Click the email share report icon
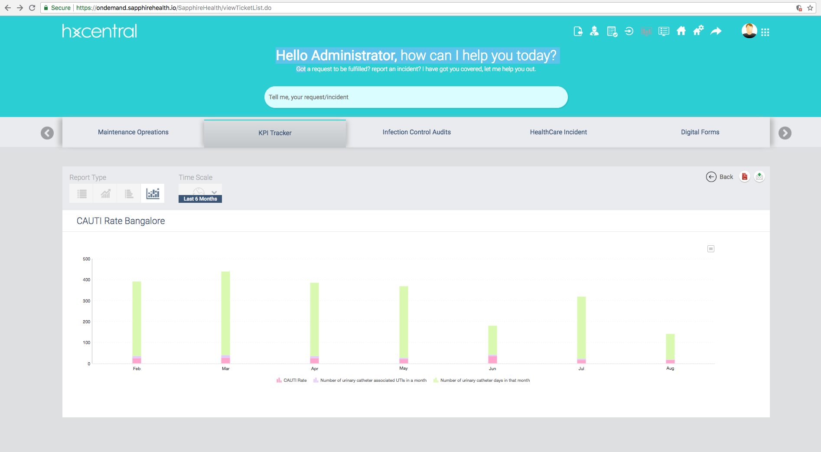Image resolution: width=821 pixels, height=452 pixels. tap(759, 177)
